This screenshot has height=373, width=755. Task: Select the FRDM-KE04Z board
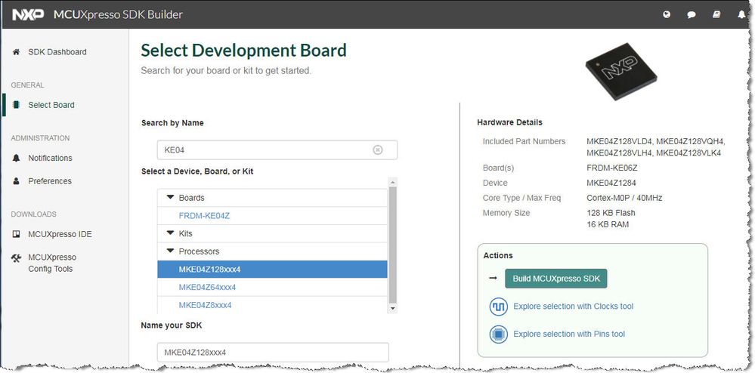[204, 216]
